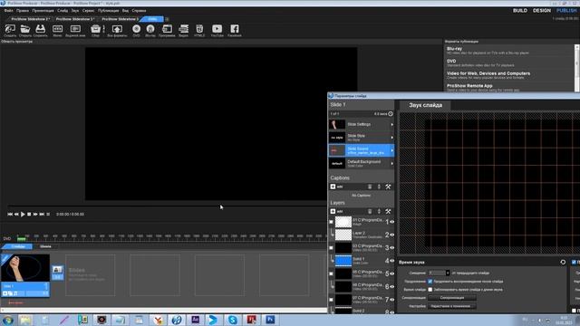Open the Skype icon in the taskbar
580x326 pixels.
(x=233, y=320)
